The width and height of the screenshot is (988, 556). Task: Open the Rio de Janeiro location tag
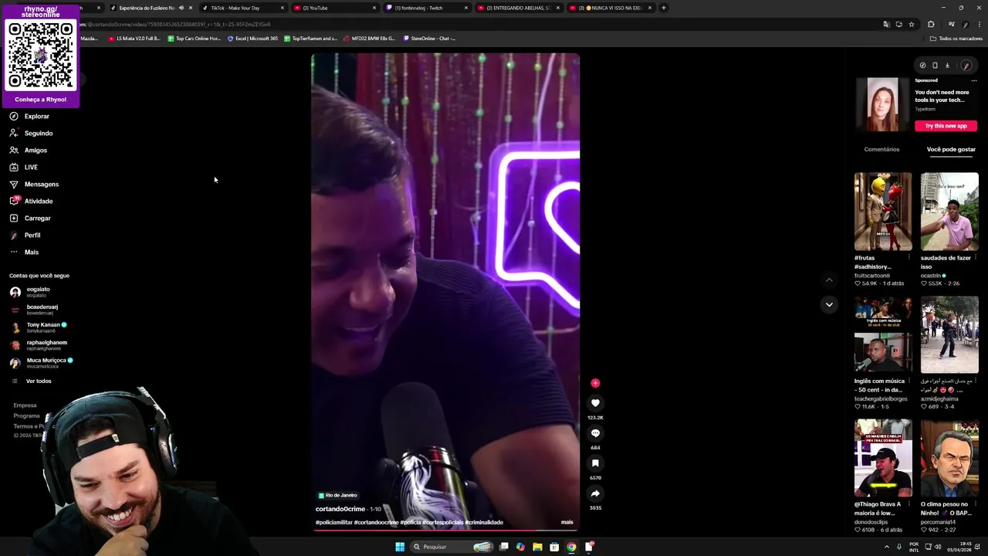click(x=337, y=495)
